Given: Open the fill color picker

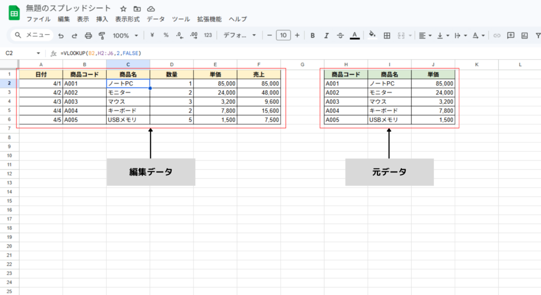Looking at the screenshot, I should coord(372,35).
